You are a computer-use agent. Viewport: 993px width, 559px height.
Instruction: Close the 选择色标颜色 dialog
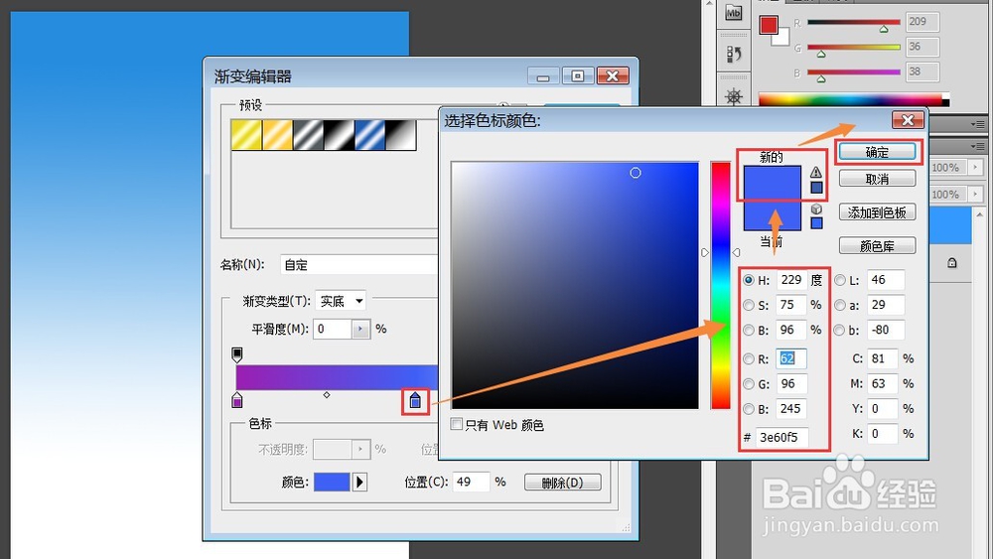coord(908,120)
